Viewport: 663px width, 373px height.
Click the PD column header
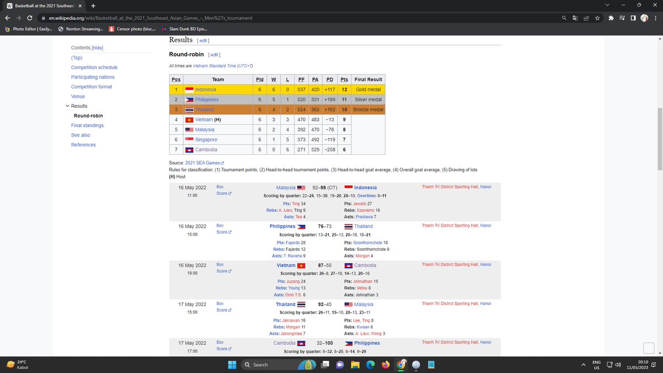point(330,80)
